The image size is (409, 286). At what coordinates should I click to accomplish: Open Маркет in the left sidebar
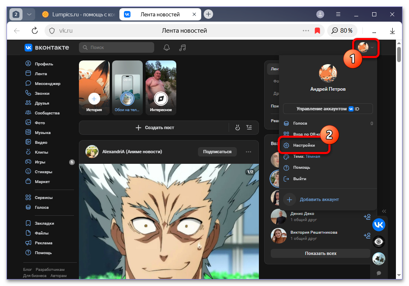pyautogui.click(x=37, y=181)
